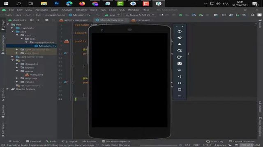This screenshot has width=263, height=147.
Task: Open the Terminal tool window
Action: (33, 141)
